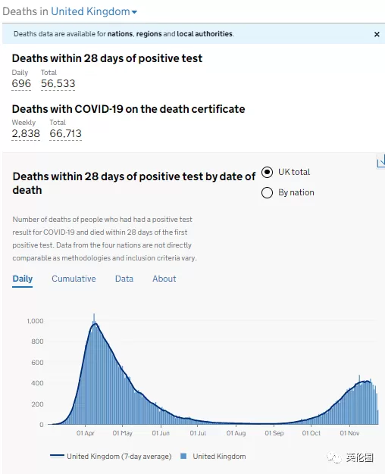Open the About tab

(x=164, y=279)
